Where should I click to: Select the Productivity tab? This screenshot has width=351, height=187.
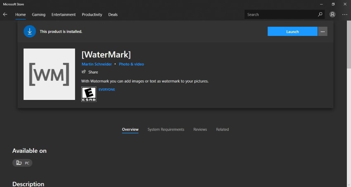(92, 14)
